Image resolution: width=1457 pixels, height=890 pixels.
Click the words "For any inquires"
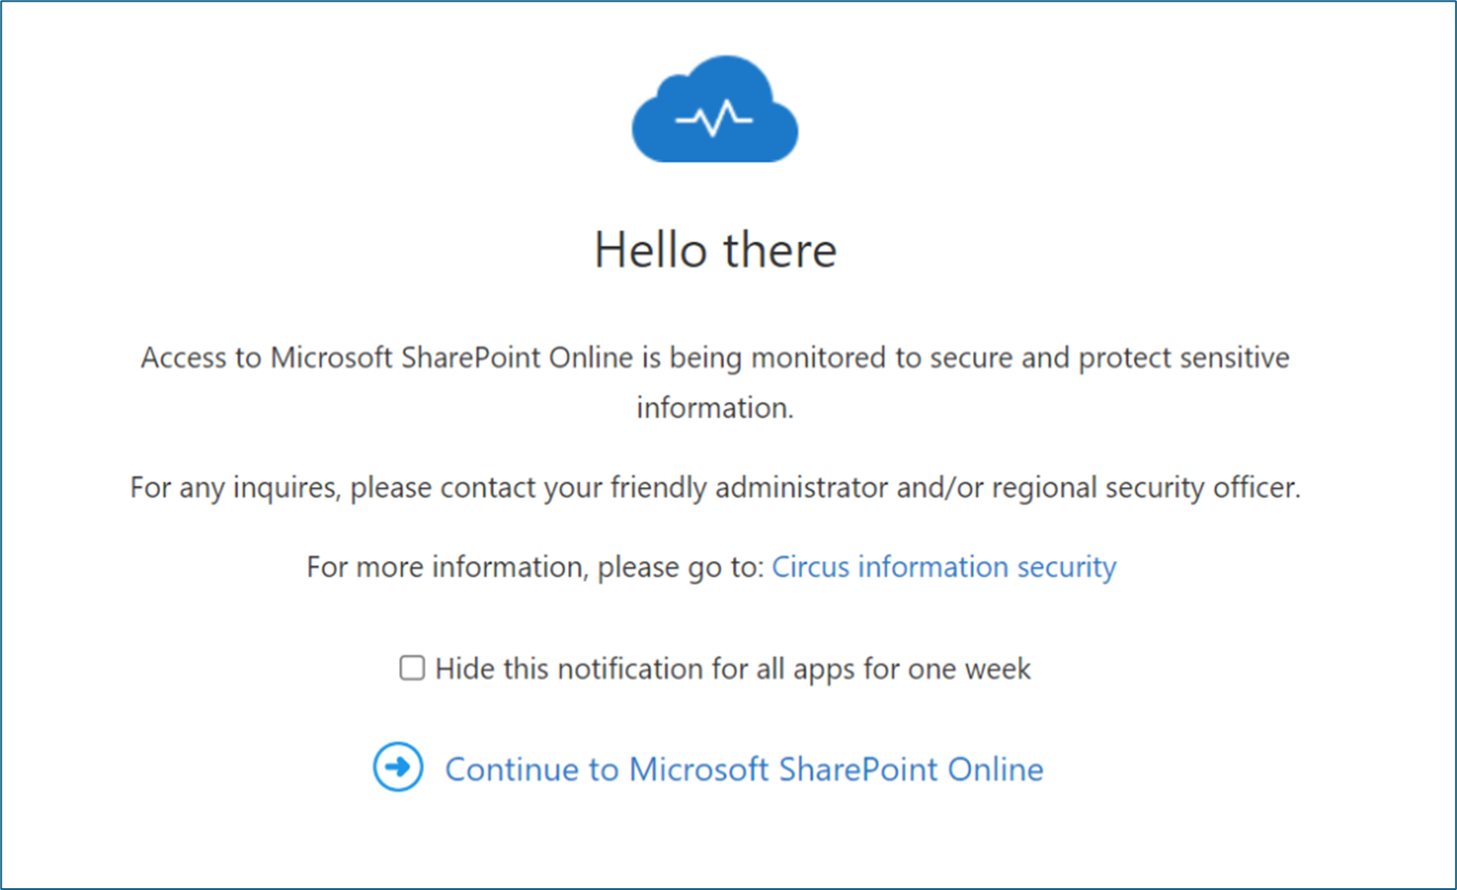pyautogui.click(x=235, y=488)
